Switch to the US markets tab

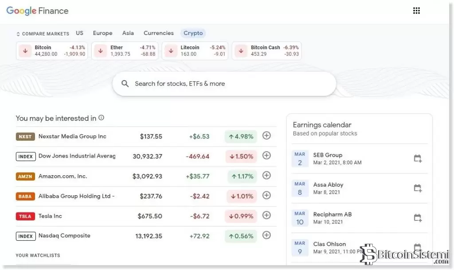[79, 33]
